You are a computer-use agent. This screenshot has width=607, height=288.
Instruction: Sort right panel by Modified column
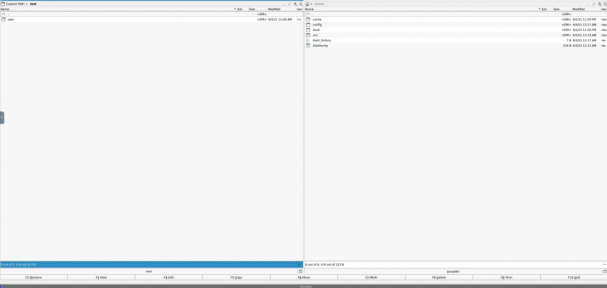[x=586, y=9]
